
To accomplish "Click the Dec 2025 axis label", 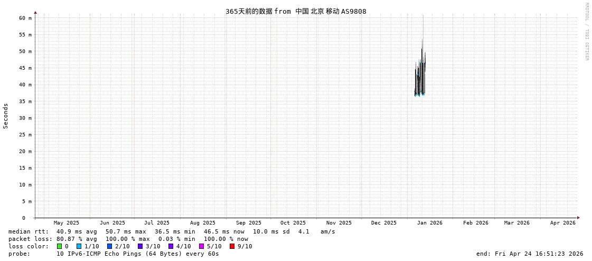I will [x=383, y=223].
